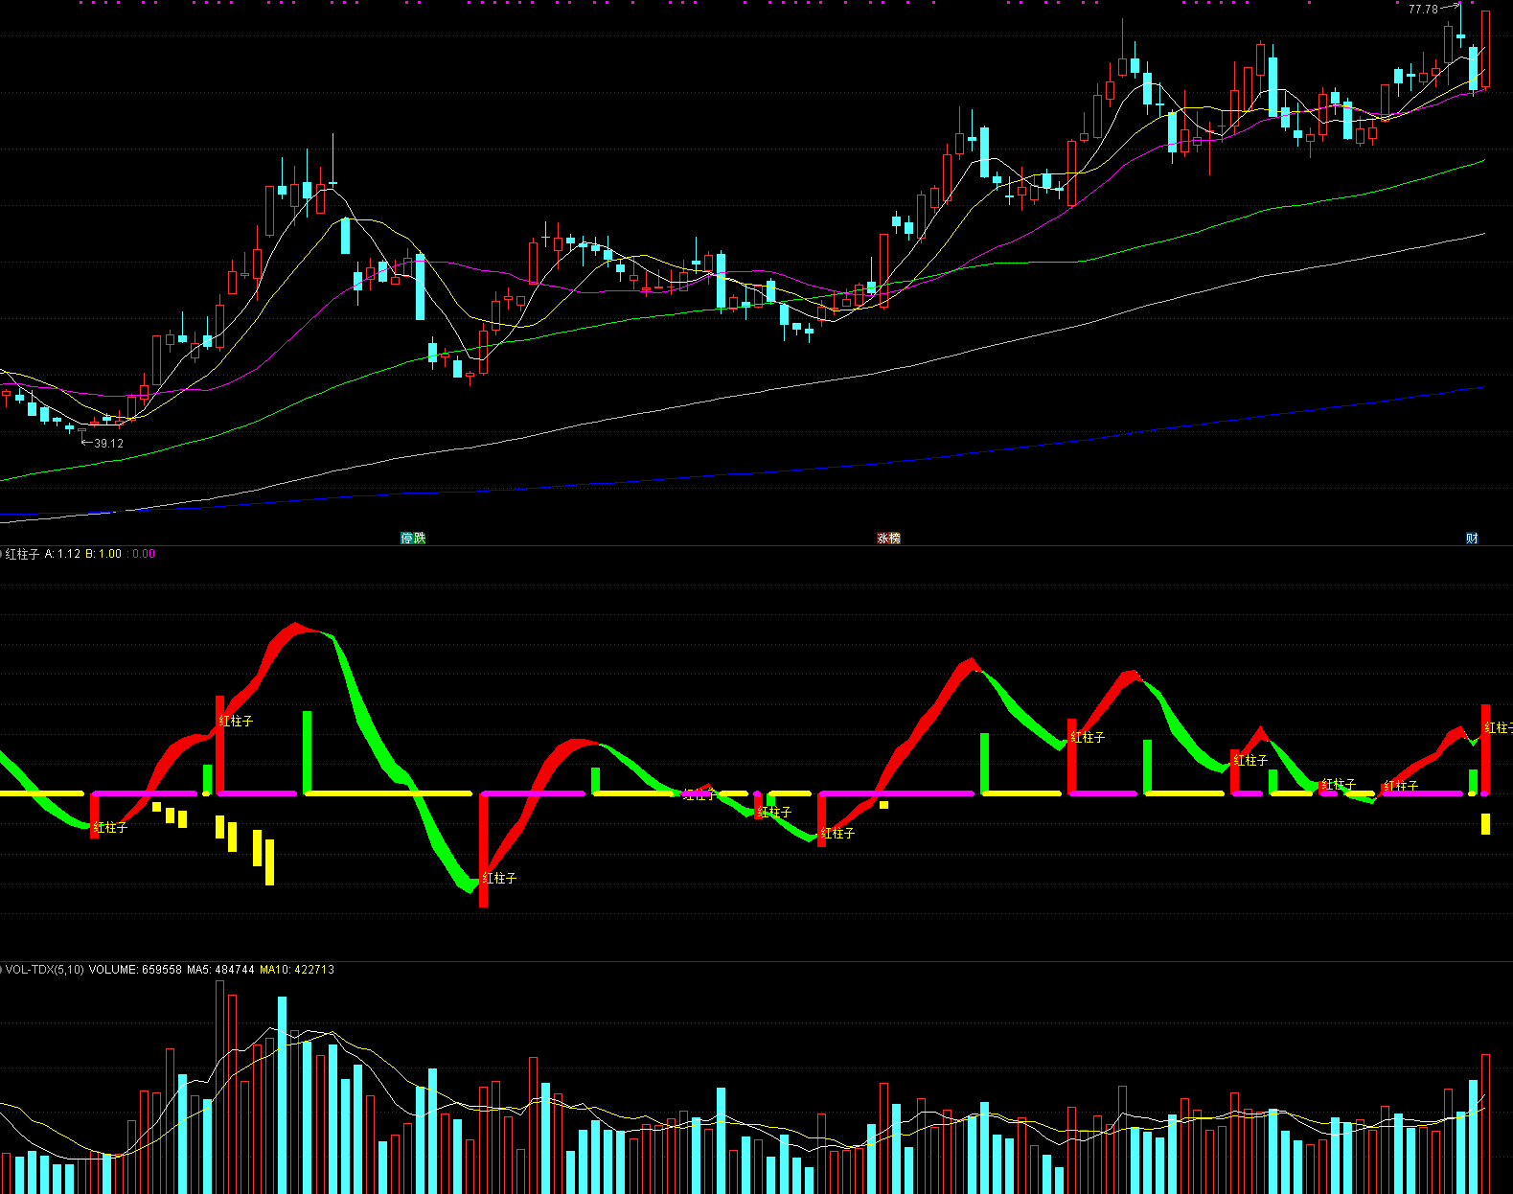
Task: Click the 停跌 marker below the price chart
Action: pyautogui.click(x=413, y=538)
